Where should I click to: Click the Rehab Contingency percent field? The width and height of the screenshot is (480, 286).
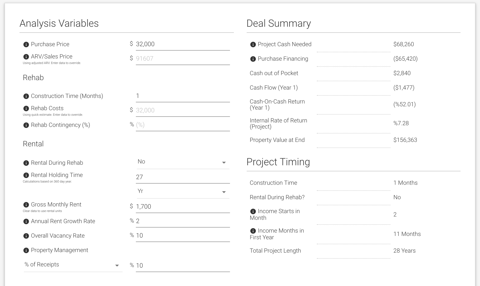183,125
